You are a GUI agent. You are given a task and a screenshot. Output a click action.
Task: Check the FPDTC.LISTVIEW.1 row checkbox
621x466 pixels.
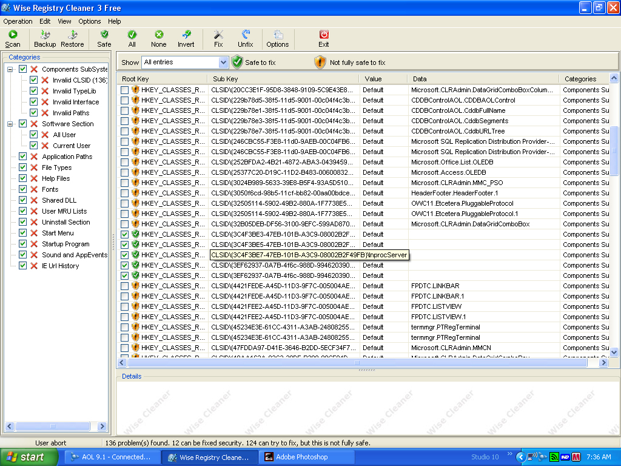125,317
